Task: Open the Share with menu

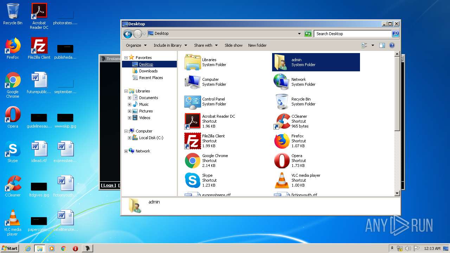Action: click(x=206, y=45)
